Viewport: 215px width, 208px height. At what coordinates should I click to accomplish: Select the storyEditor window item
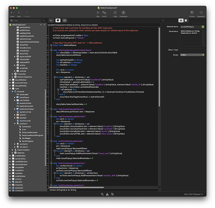coord(19,168)
